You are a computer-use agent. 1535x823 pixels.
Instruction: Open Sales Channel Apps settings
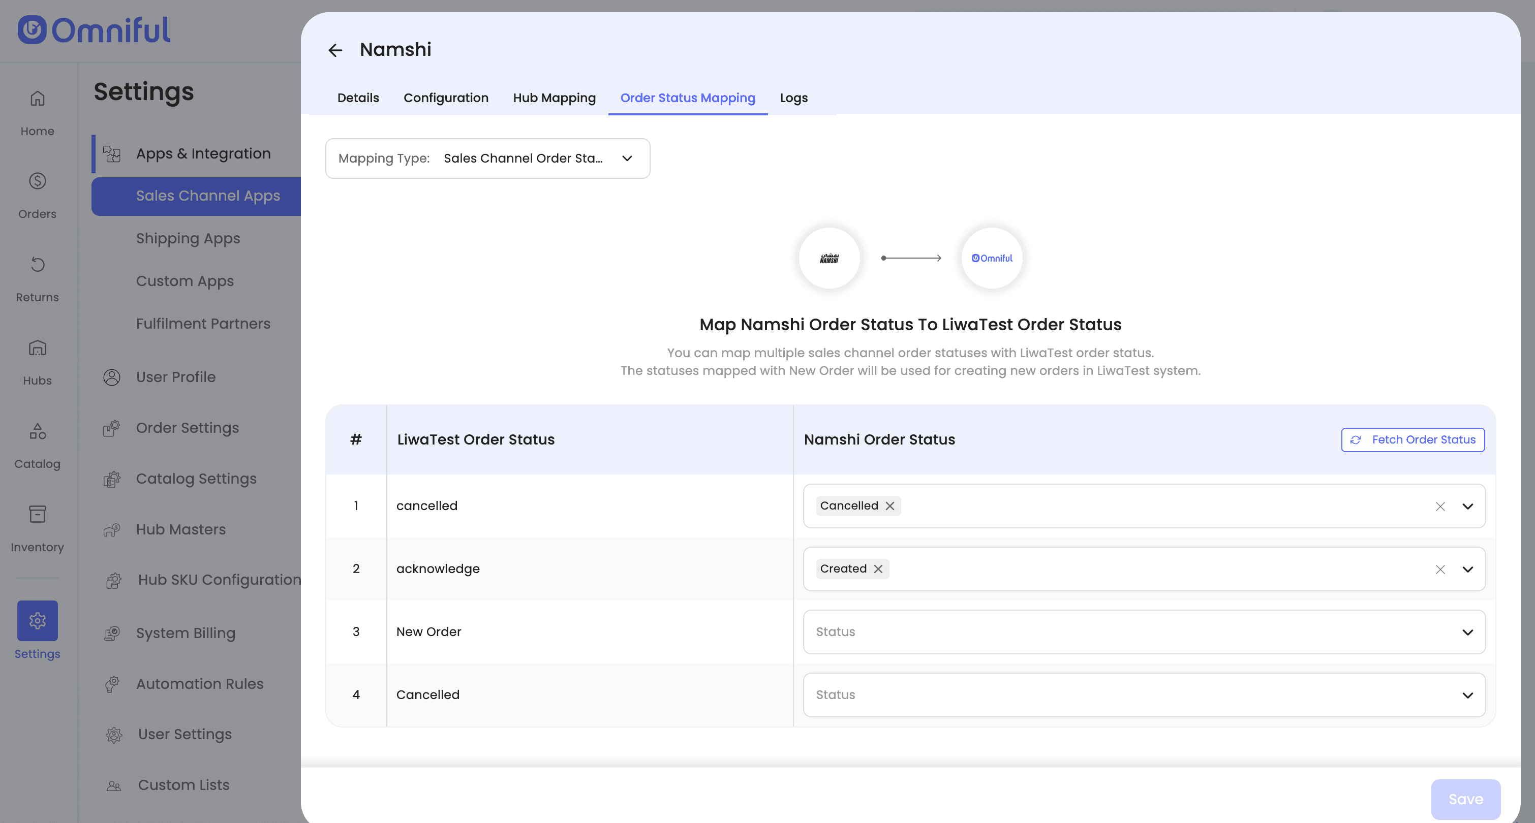(x=196, y=196)
